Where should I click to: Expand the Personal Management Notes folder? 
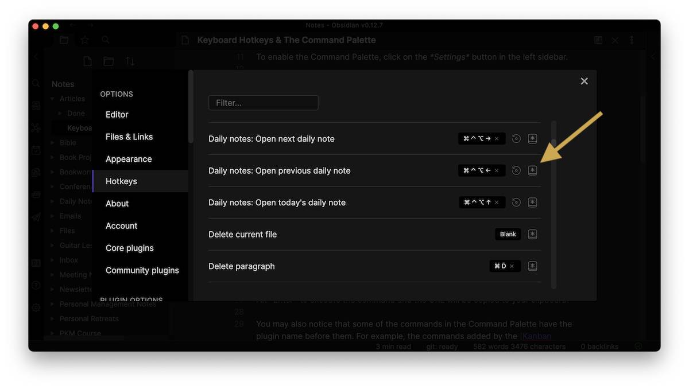53,304
